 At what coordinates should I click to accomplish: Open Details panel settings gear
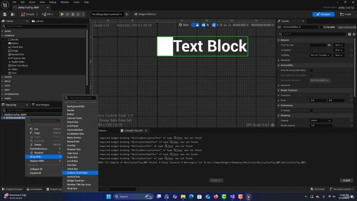point(354,34)
